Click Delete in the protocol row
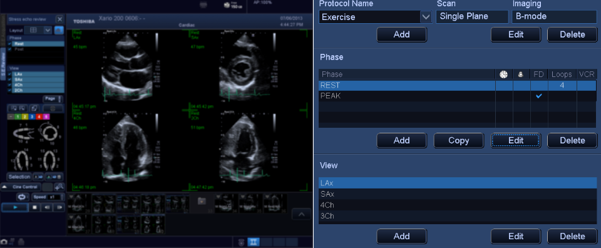This screenshot has height=248, width=601. [x=572, y=34]
